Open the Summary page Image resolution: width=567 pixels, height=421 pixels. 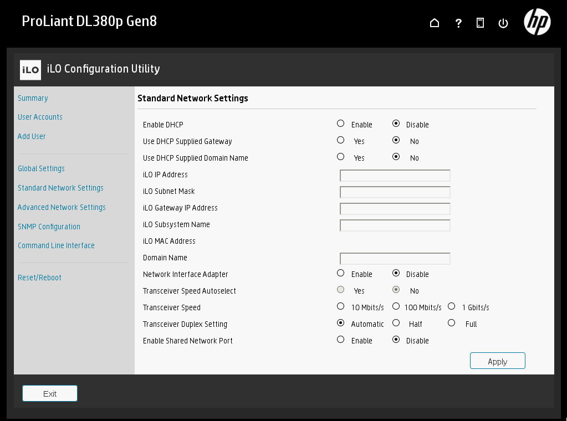pos(33,98)
